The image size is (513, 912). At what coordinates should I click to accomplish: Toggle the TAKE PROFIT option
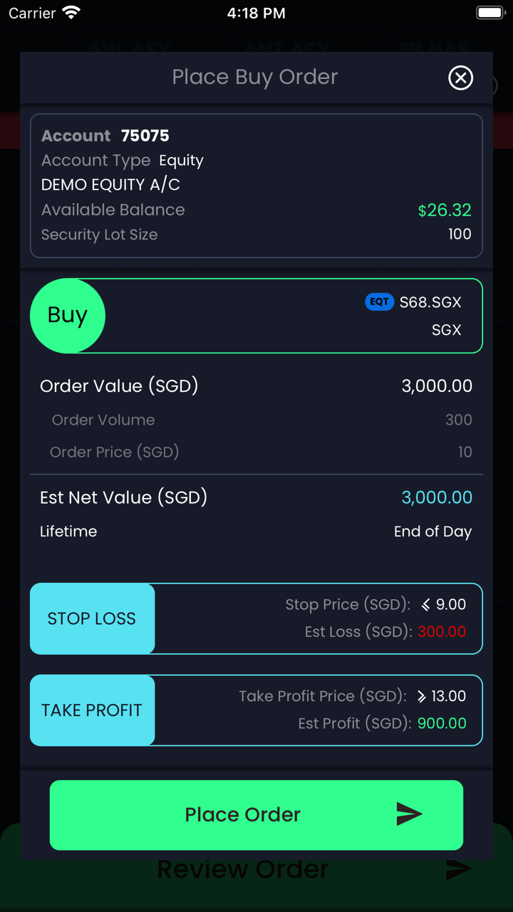92,710
